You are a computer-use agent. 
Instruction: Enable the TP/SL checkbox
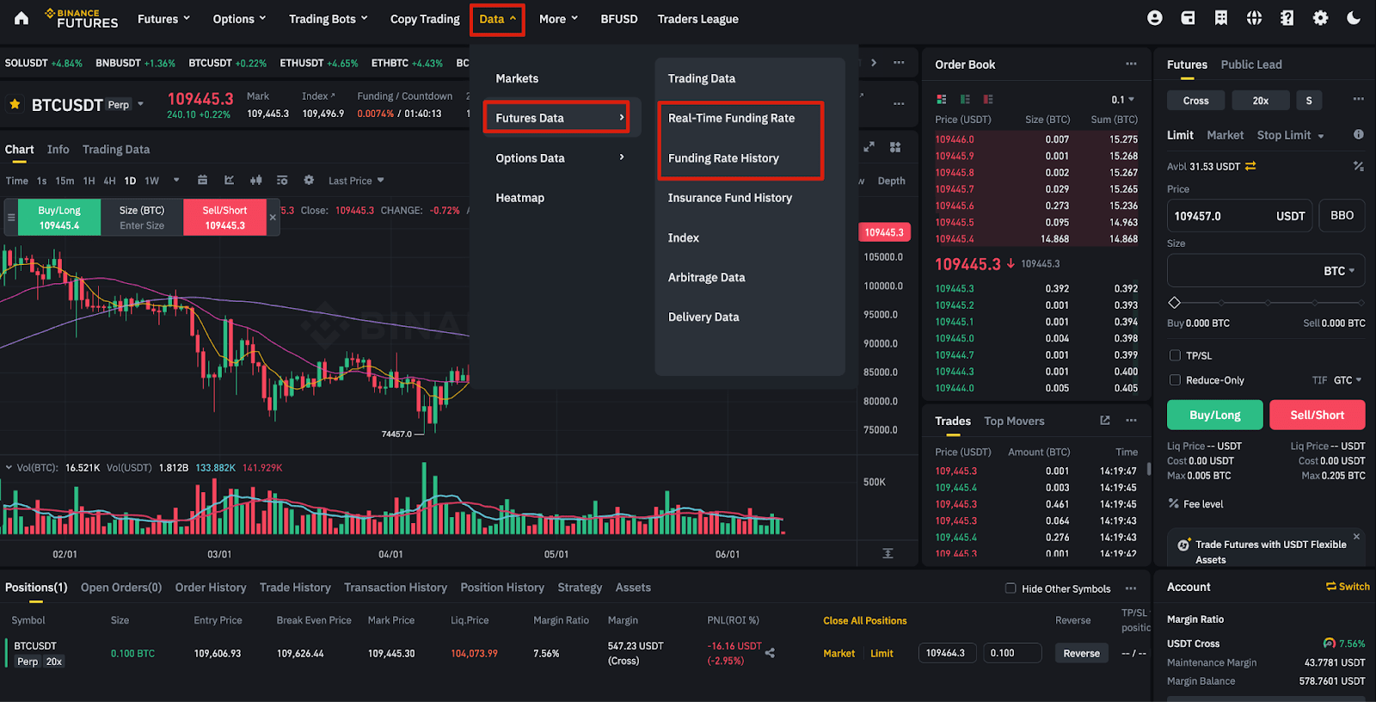[1175, 355]
